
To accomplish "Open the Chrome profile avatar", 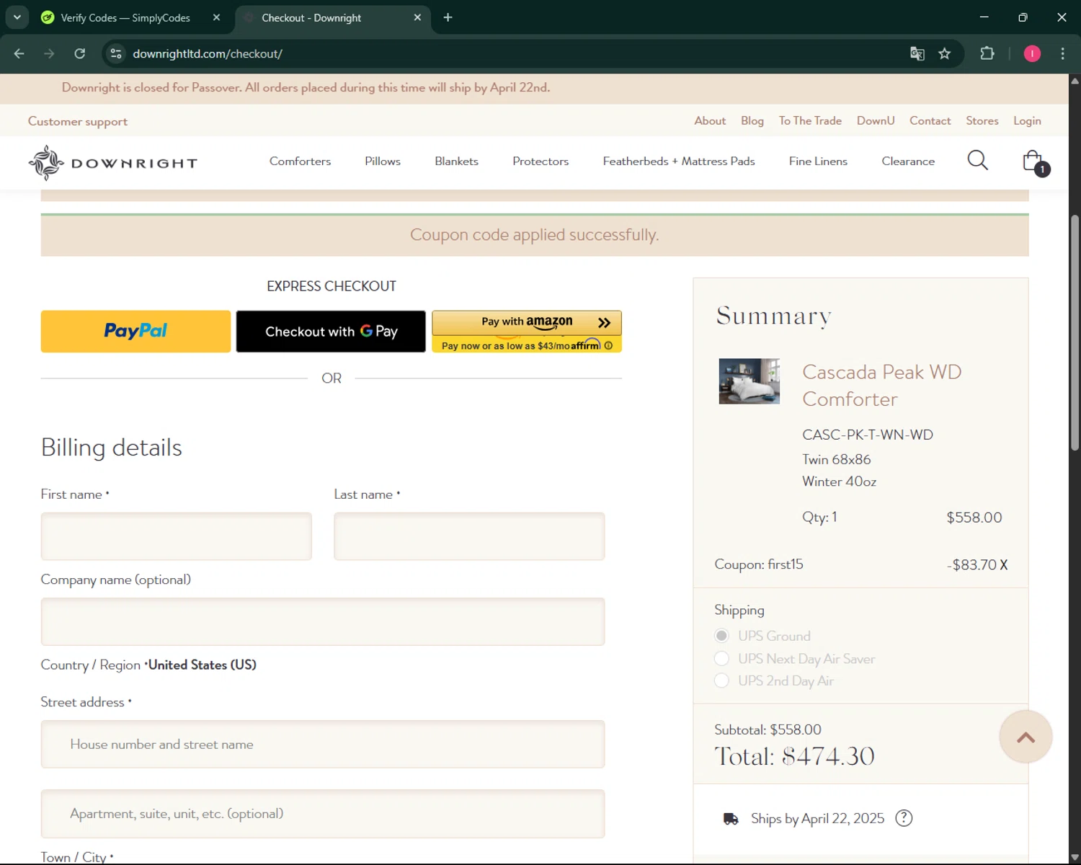I will (1032, 53).
